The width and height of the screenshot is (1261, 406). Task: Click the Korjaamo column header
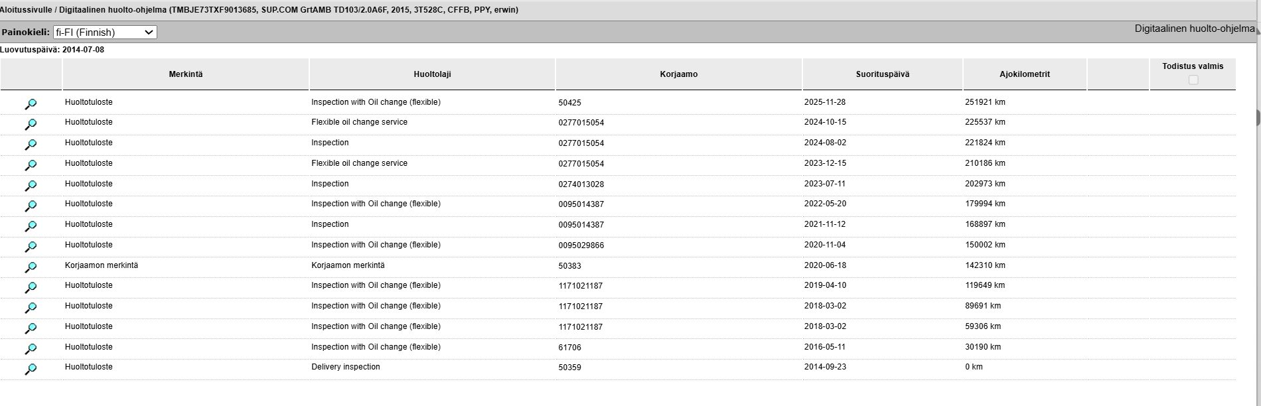click(x=678, y=74)
